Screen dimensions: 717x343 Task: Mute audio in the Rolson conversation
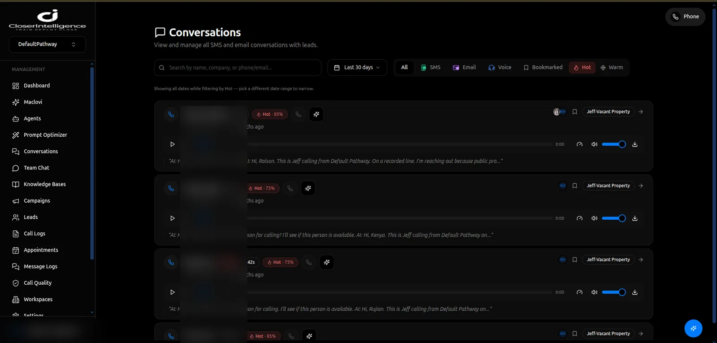coord(594,144)
